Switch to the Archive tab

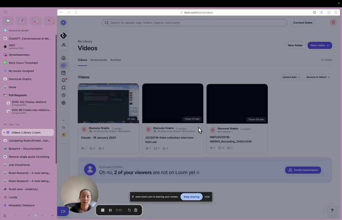tap(116, 60)
